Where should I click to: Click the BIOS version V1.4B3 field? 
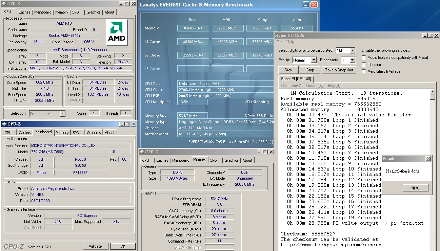pos(80,195)
